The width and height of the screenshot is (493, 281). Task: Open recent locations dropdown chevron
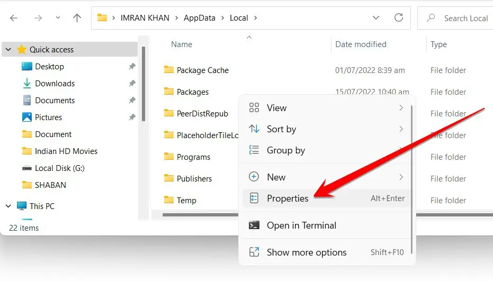tap(58, 17)
